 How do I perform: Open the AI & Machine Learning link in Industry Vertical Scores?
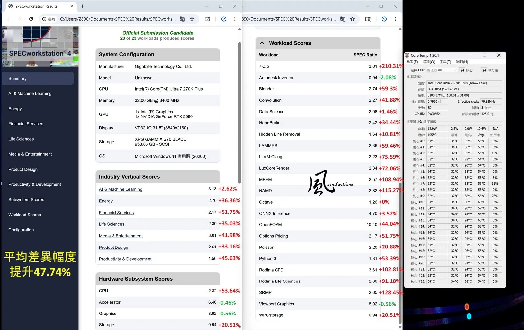pos(120,189)
